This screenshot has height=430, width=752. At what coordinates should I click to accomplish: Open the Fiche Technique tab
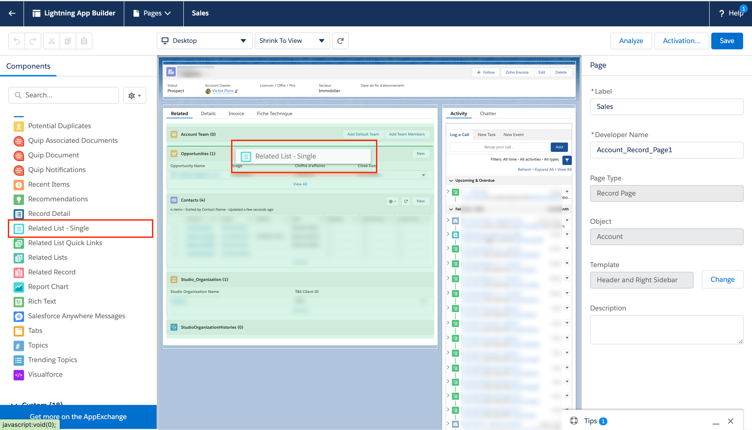tap(274, 114)
